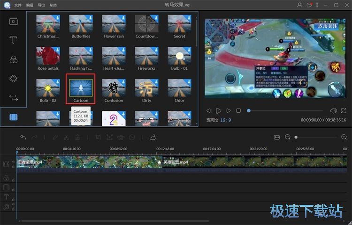Click the Export share icon in toolbar
The height and width of the screenshot is (225, 352).
click(153, 137)
